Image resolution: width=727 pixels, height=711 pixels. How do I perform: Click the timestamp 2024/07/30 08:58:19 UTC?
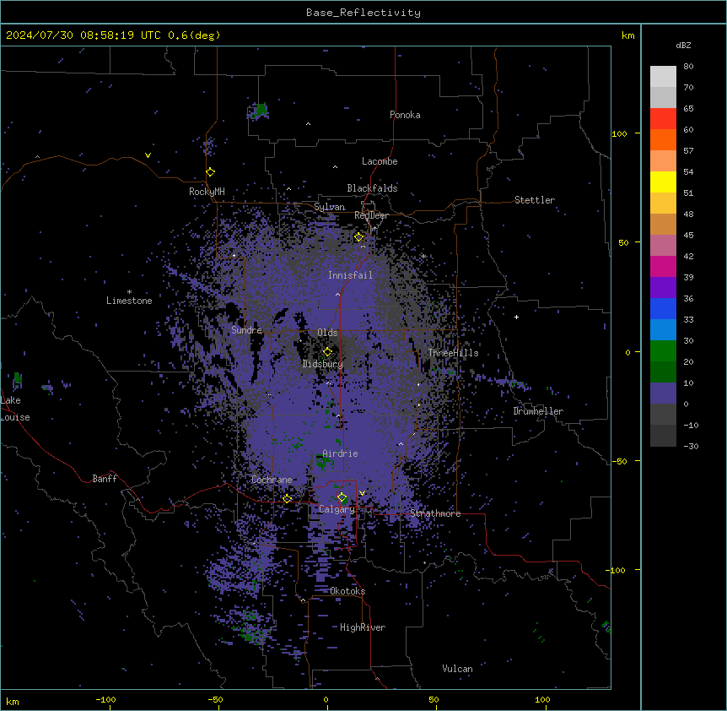coord(83,35)
